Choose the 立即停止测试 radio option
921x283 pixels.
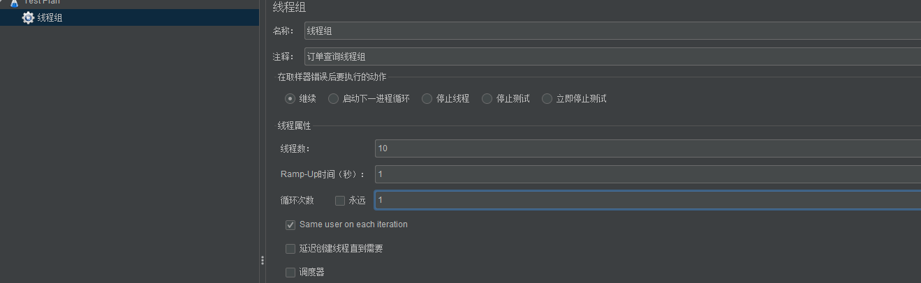click(547, 99)
